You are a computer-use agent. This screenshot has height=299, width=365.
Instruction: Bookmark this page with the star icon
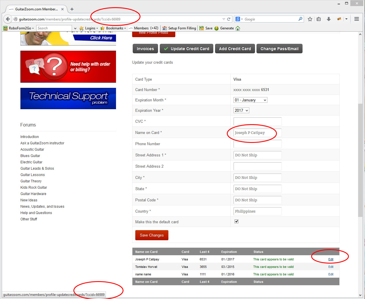(310, 19)
